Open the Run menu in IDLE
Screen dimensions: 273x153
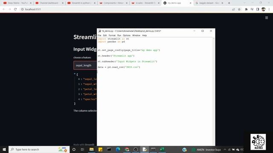point(119,35)
